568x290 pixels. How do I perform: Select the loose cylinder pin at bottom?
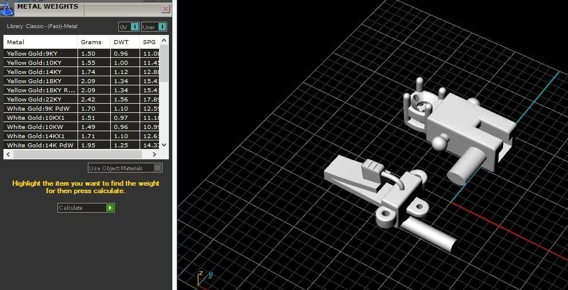click(x=428, y=234)
